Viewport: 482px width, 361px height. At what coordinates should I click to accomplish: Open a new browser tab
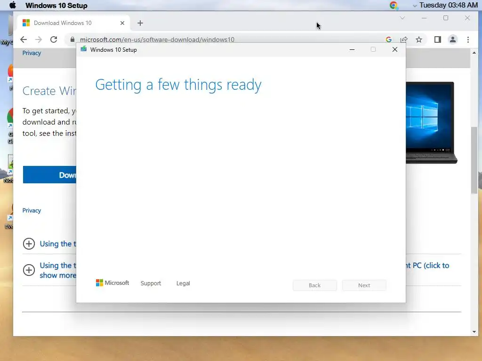[x=140, y=23]
